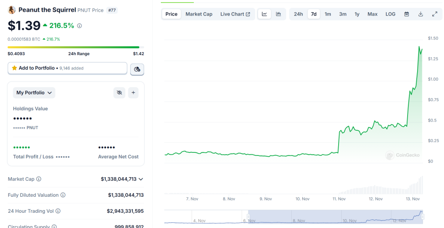Open the price alert pie icon button

point(137,69)
